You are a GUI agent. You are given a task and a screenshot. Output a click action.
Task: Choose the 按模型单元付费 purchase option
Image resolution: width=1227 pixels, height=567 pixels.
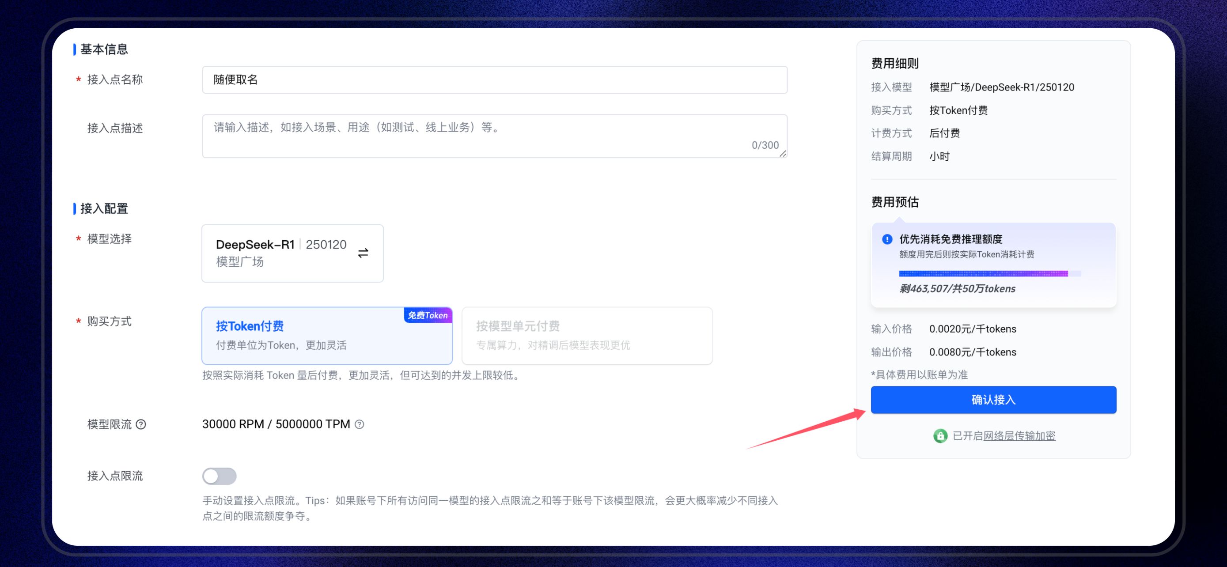click(x=587, y=336)
